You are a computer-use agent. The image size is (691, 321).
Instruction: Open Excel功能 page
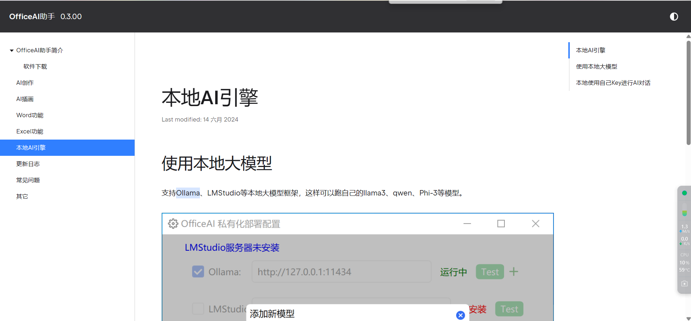[30, 131]
